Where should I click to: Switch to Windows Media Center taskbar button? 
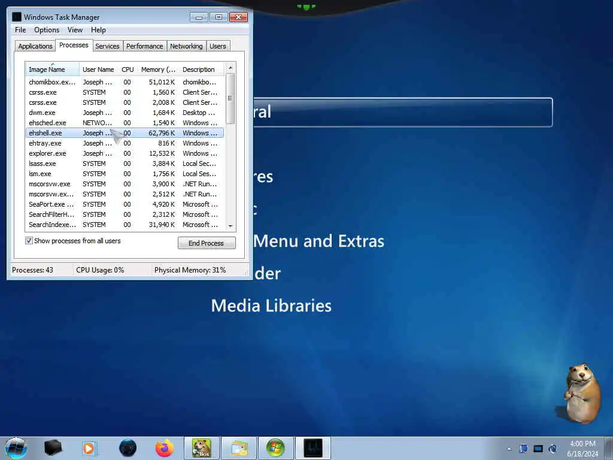275,448
